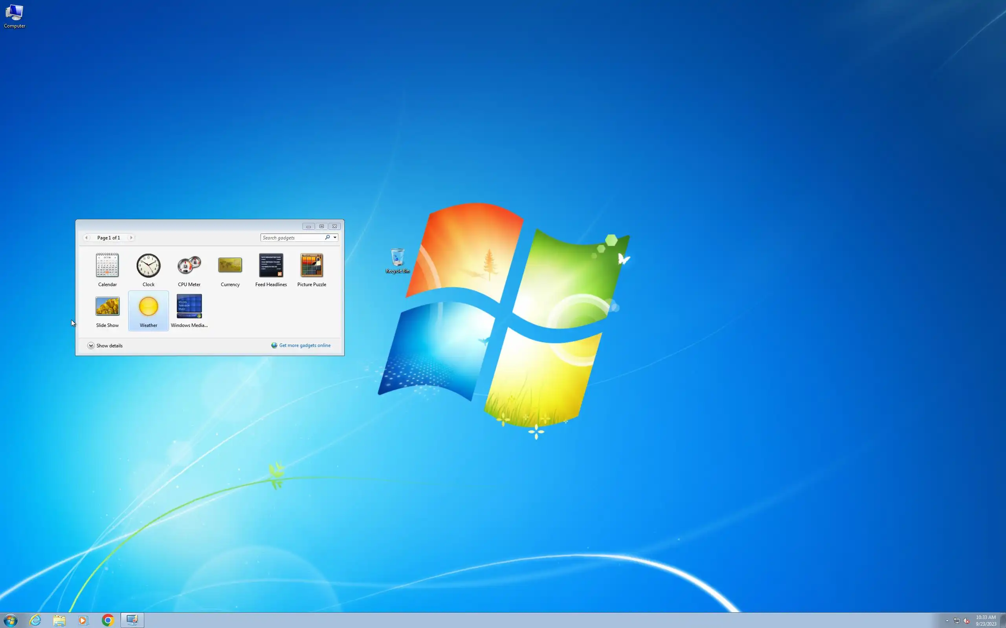This screenshot has width=1006, height=628.
Task: Select the Slide Show gadget
Action: [107, 307]
